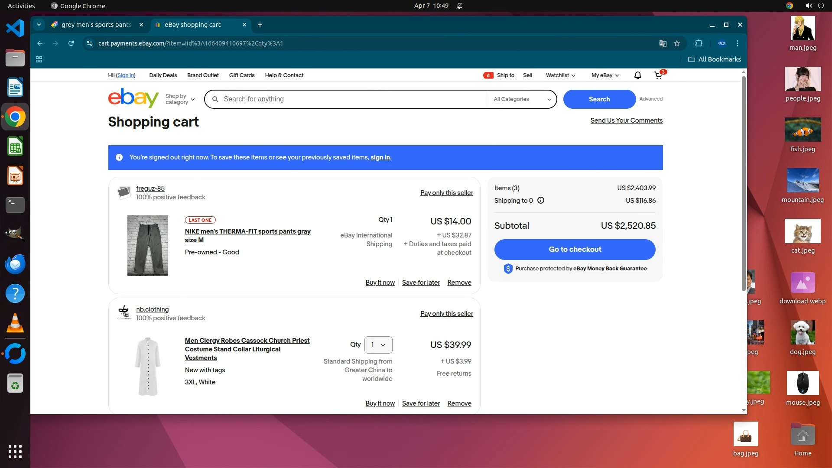This screenshot has width=832, height=468.
Task: Click the shipping info circle icon
Action: 541,201
